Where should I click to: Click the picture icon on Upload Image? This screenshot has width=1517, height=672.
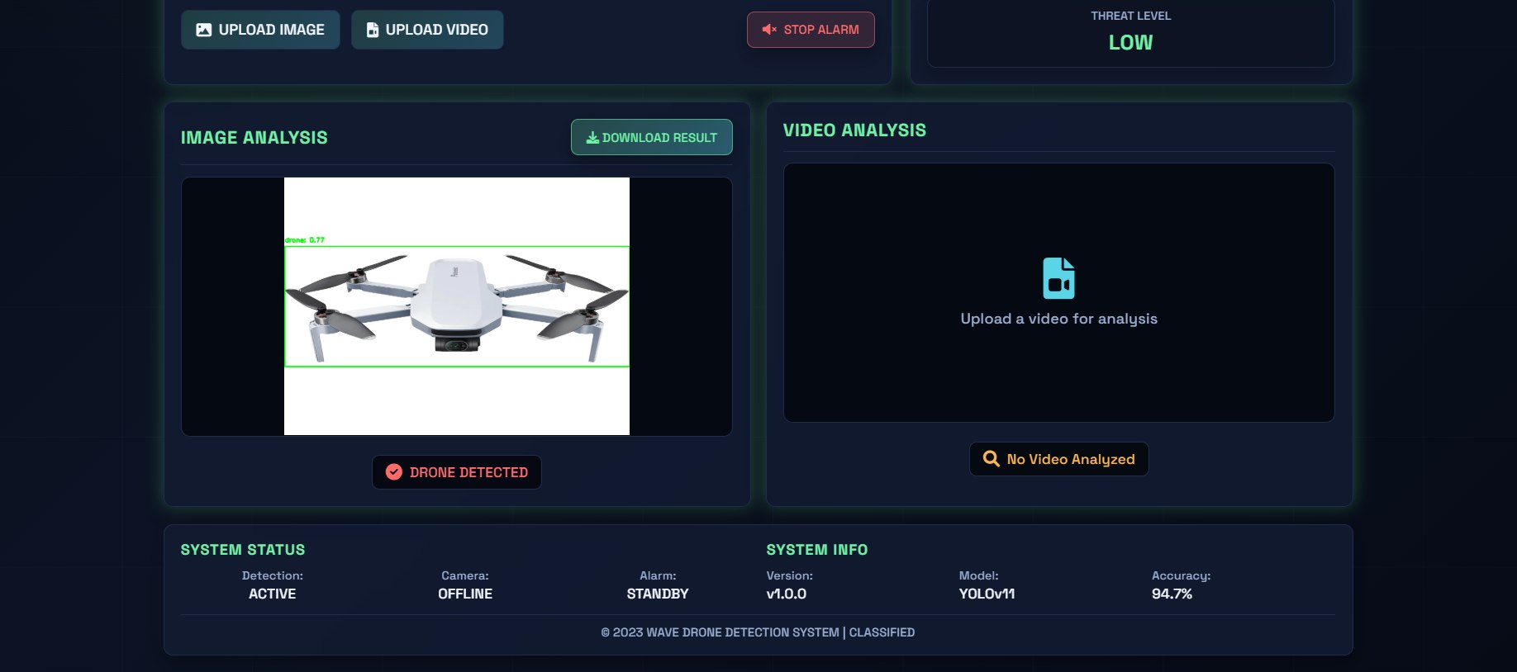coord(203,30)
